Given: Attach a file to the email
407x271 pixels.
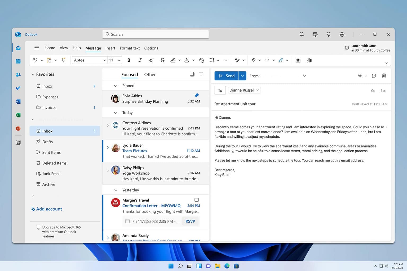Looking at the screenshot, I should (254, 60).
